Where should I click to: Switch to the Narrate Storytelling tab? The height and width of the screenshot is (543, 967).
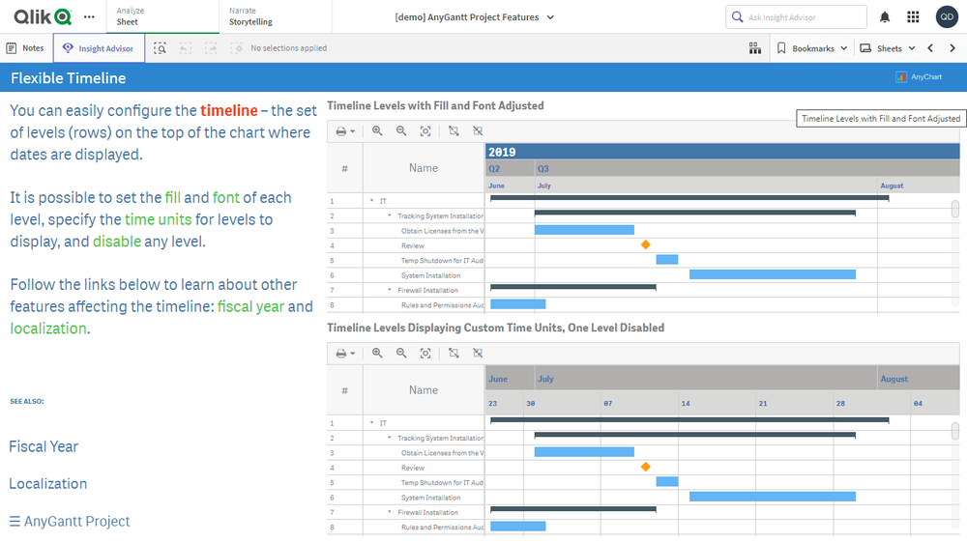pos(250,16)
